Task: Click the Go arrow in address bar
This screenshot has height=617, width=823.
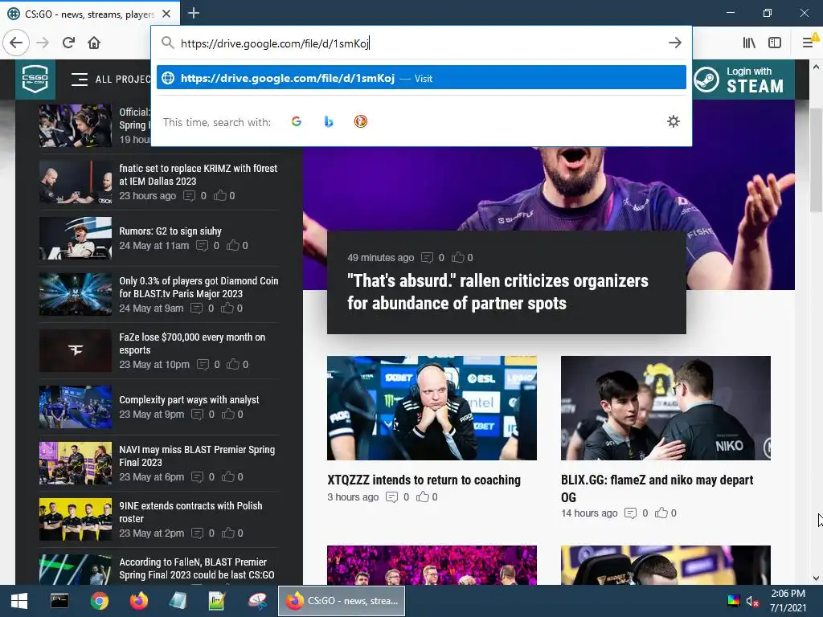Action: coord(675,43)
